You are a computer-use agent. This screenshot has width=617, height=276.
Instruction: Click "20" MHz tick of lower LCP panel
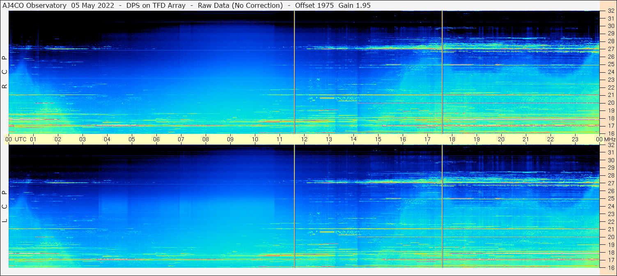pyautogui.click(x=610, y=237)
